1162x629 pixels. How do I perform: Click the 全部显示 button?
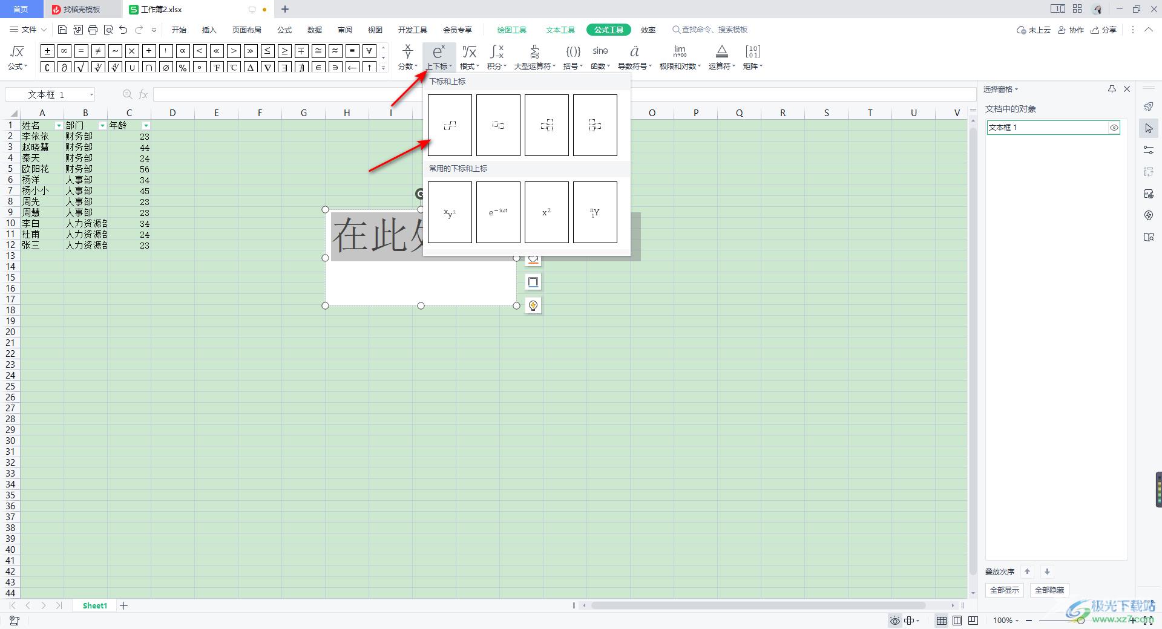coord(1005,590)
